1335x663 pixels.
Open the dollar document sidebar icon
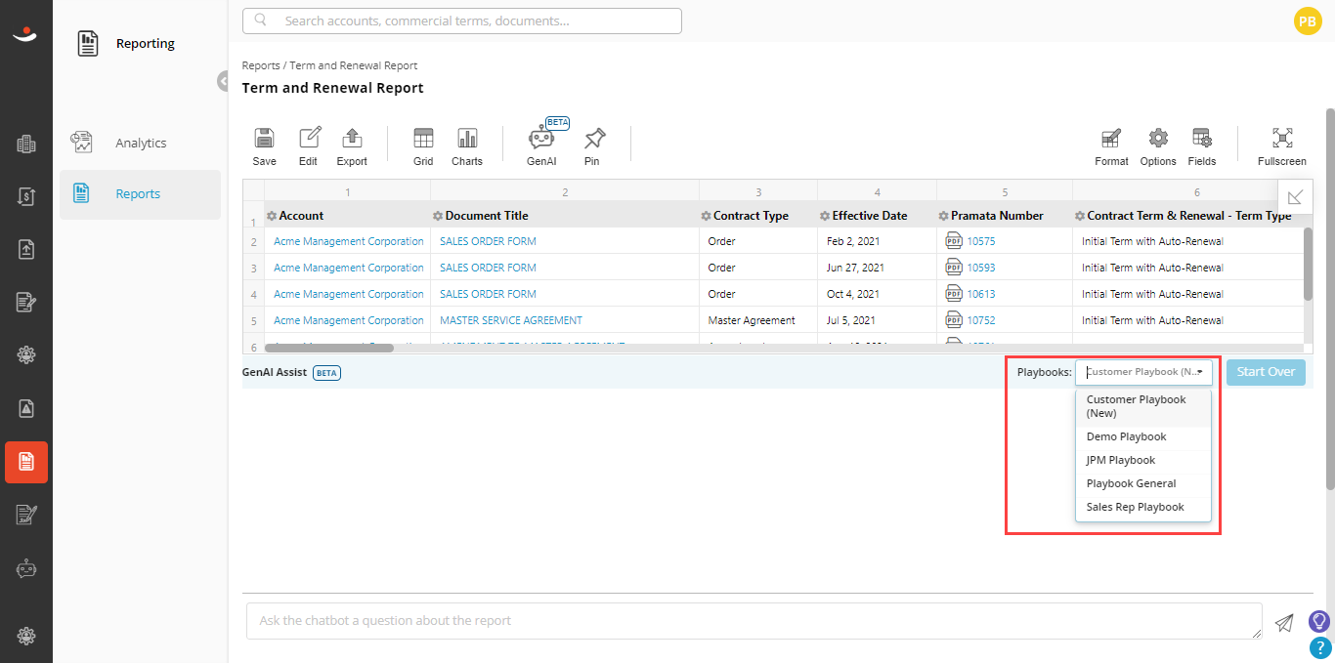point(26,197)
